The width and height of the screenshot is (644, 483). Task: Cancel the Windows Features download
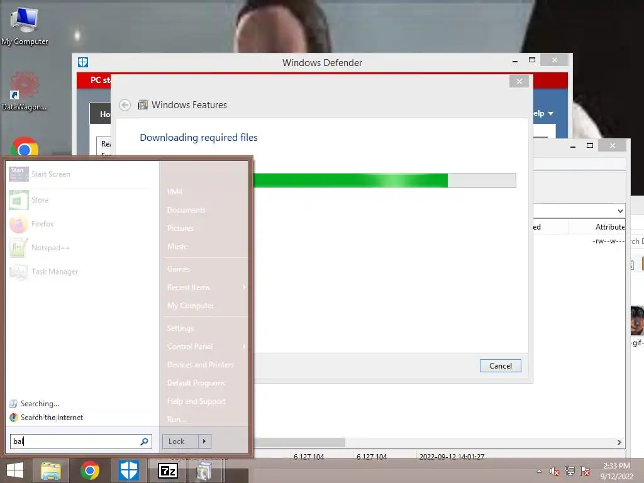point(500,366)
